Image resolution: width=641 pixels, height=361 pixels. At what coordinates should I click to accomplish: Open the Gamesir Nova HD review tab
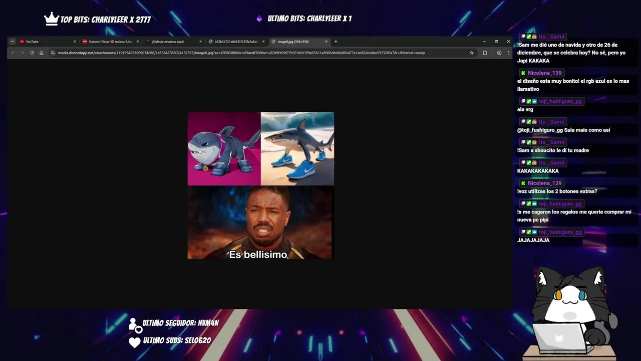(110, 42)
